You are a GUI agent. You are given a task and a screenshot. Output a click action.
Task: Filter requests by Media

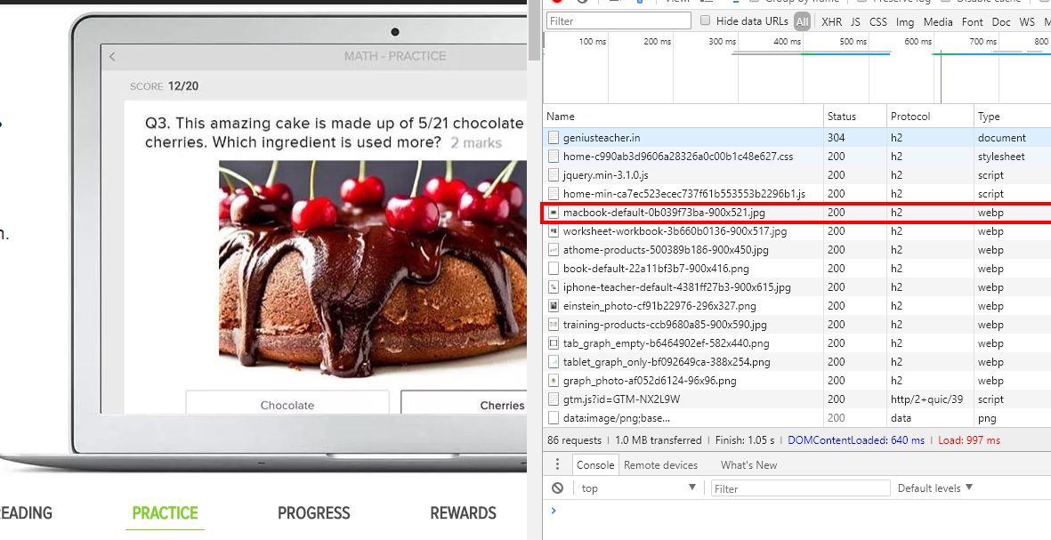[938, 21]
